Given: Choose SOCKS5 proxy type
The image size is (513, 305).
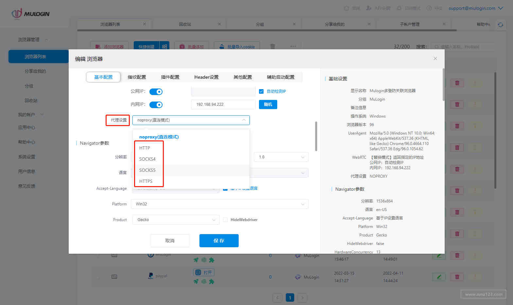Looking at the screenshot, I should 147,170.
